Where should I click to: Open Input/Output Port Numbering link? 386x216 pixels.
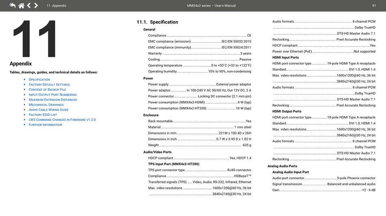pyautogui.click(x=52, y=95)
